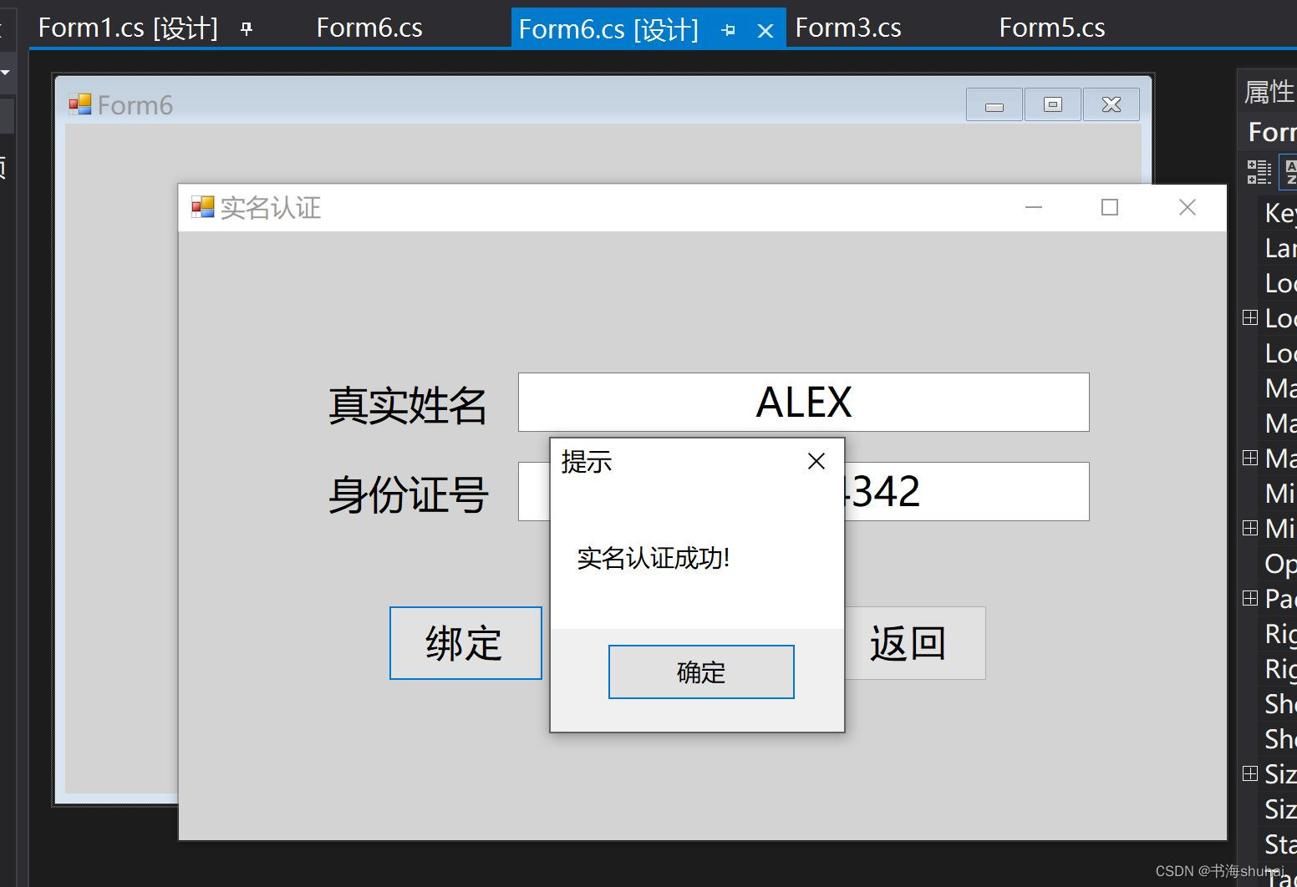Select the Form6.cs [设计] tab
The height and width of the screenshot is (887, 1297).
tap(608, 30)
